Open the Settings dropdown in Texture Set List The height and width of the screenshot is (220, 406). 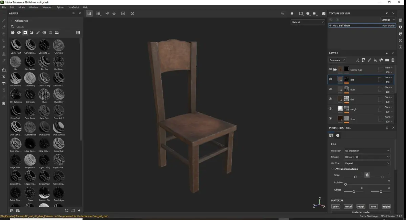click(x=388, y=20)
